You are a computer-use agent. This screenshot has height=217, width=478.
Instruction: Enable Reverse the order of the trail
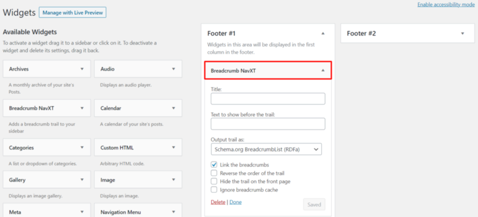pos(214,173)
